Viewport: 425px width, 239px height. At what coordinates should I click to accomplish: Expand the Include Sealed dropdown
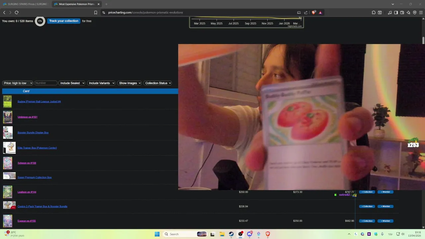click(72, 83)
